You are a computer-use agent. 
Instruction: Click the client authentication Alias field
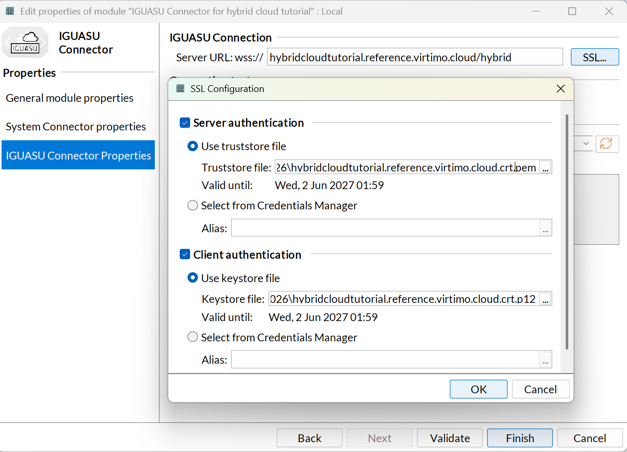(x=385, y=360)
